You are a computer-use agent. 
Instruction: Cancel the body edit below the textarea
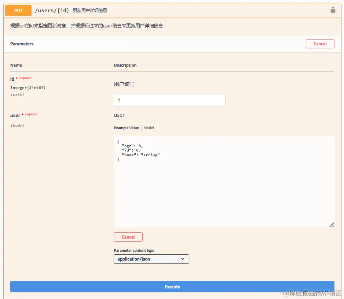(128, 237)
